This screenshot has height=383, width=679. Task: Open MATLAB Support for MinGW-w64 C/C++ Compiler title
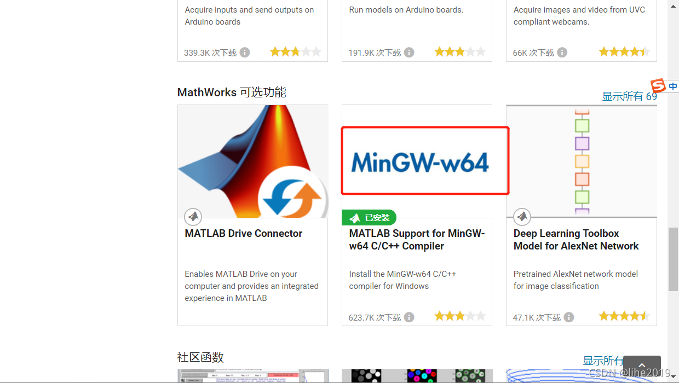417,240
